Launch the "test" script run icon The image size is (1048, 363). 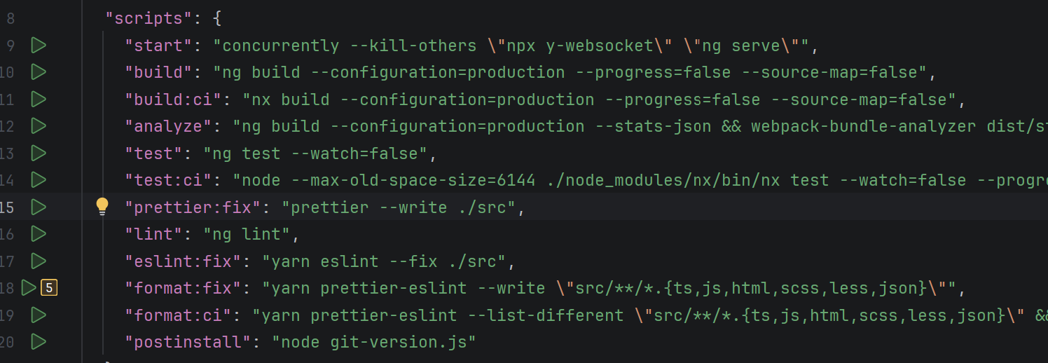(39, 153)
